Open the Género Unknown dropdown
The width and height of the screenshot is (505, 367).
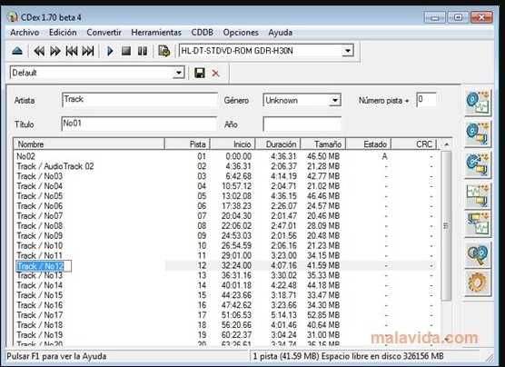(334, 100)
